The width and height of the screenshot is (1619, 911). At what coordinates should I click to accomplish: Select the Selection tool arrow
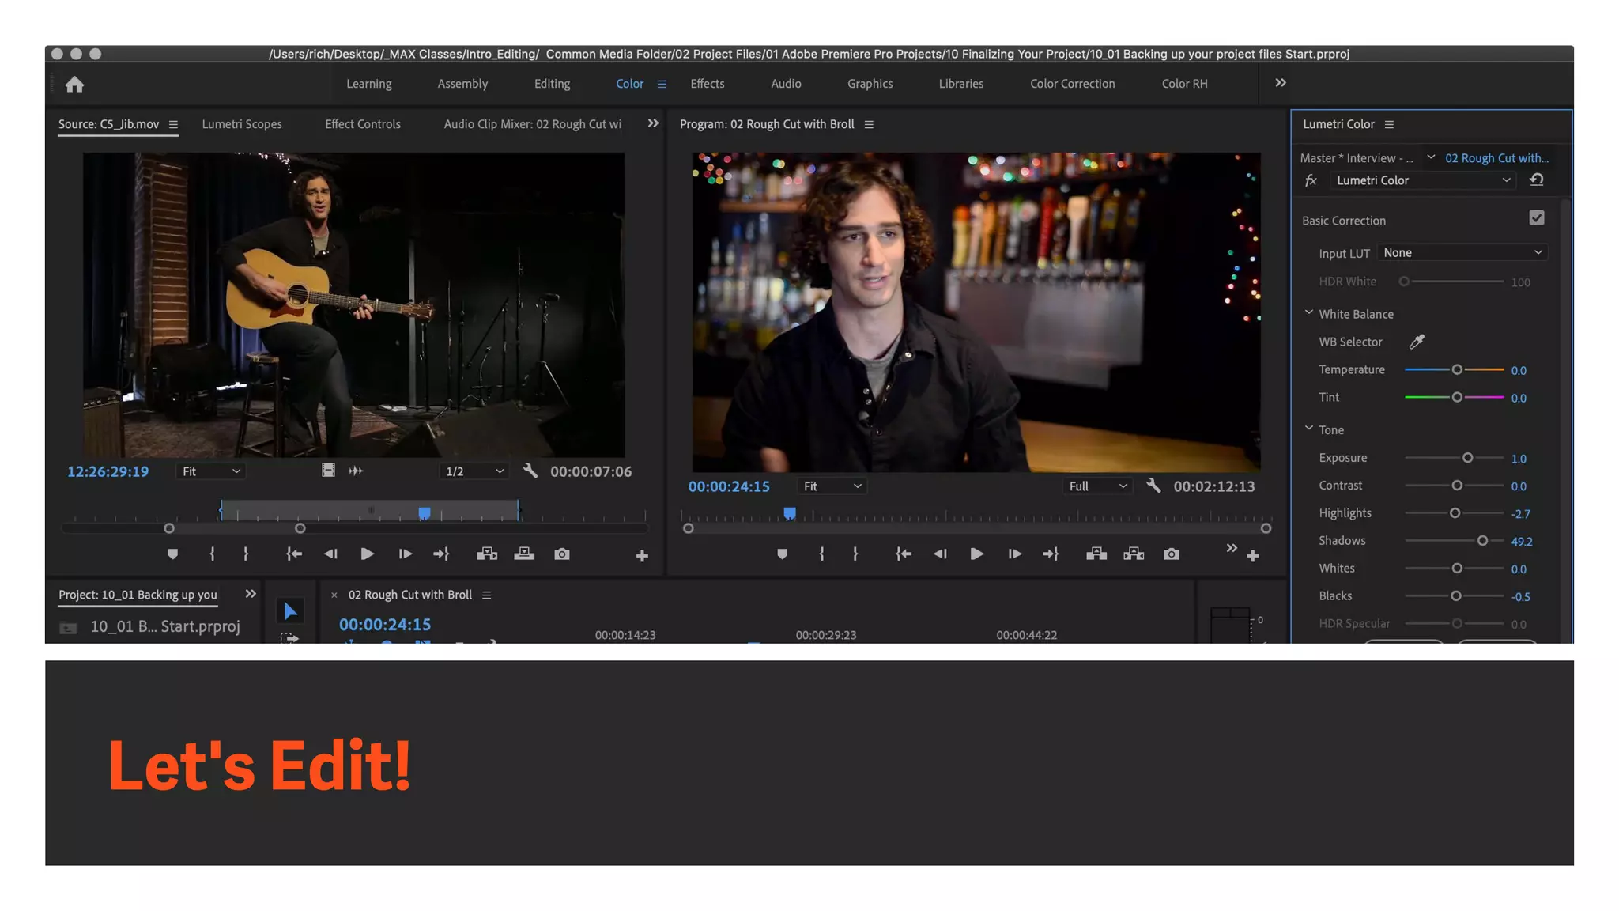pyautogui.click(x=290, y=610)
